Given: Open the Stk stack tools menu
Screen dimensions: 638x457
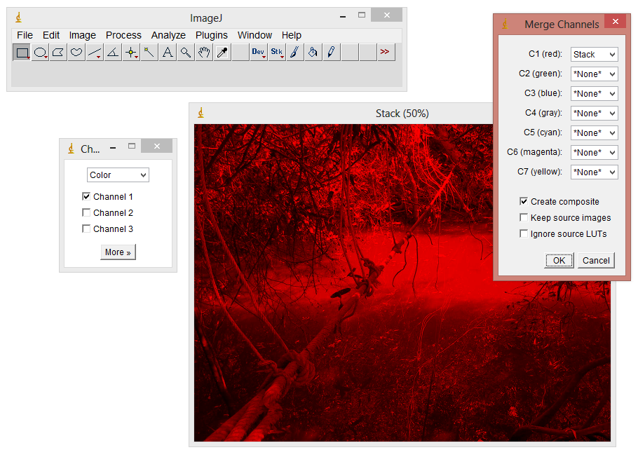Looking at the screenshot, I should coord(276,52).
